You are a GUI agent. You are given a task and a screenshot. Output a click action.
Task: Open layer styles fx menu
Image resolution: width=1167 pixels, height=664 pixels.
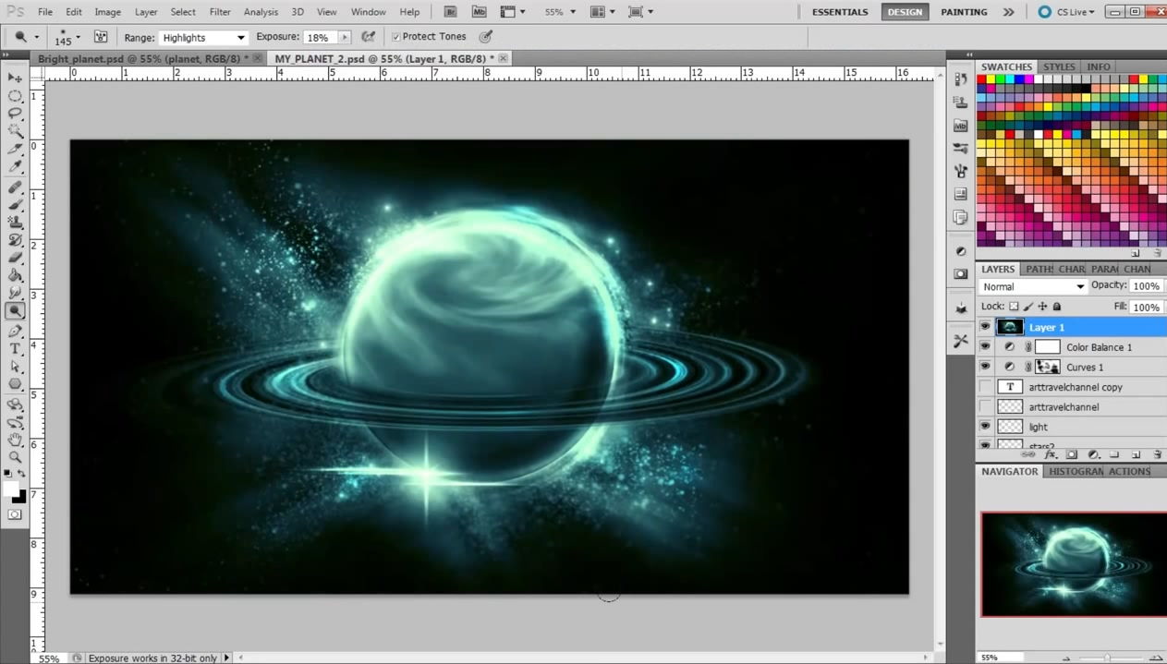[x=1051, y=454]
